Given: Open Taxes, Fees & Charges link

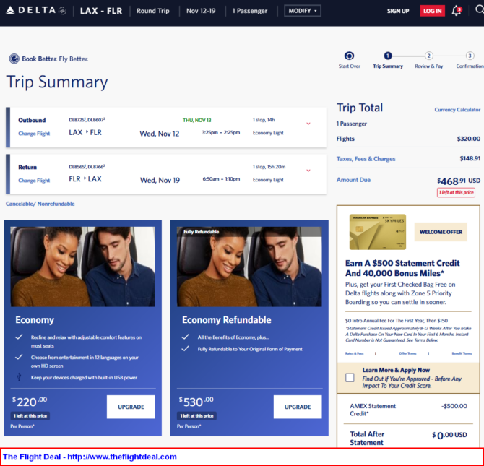Looking at the screenshot, I should point(366,159).
